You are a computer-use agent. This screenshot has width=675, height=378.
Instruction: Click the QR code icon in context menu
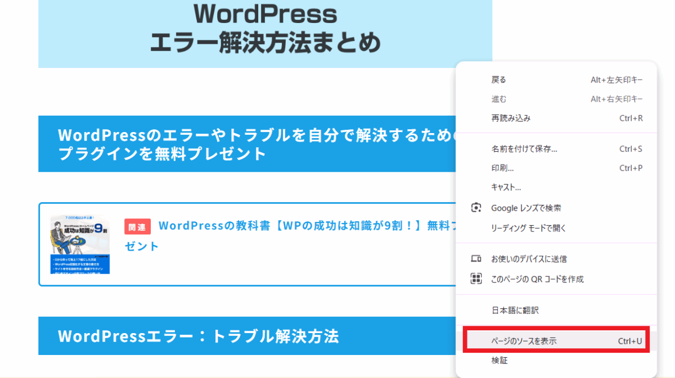click(476, 279)
